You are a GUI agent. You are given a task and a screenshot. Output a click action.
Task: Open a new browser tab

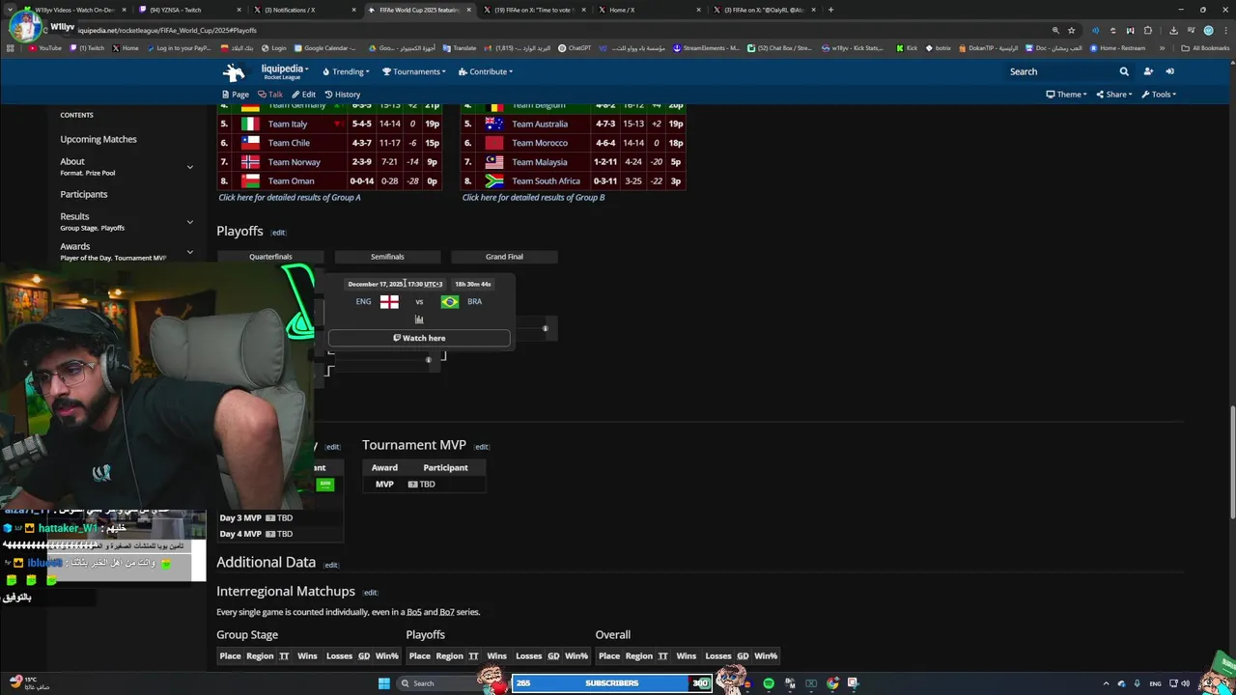pyautogui.click(x=831, y=10)
